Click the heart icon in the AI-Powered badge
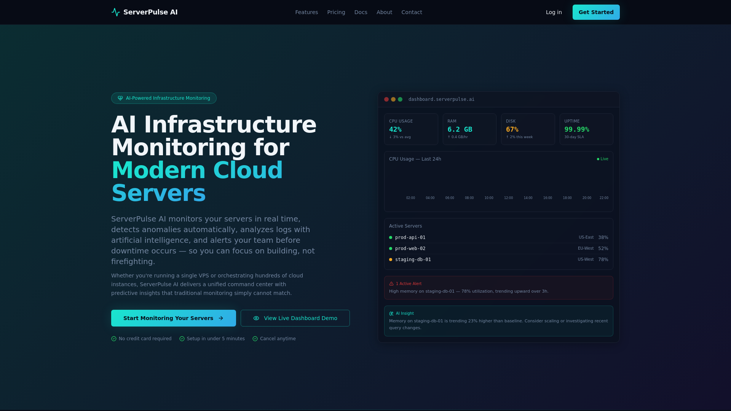This screenshot has height=411, width=731. [120, 98]
